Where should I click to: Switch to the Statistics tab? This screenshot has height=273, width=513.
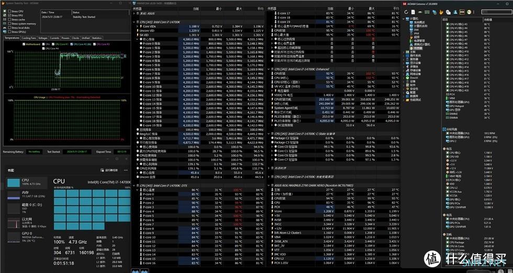pos(96,38)
